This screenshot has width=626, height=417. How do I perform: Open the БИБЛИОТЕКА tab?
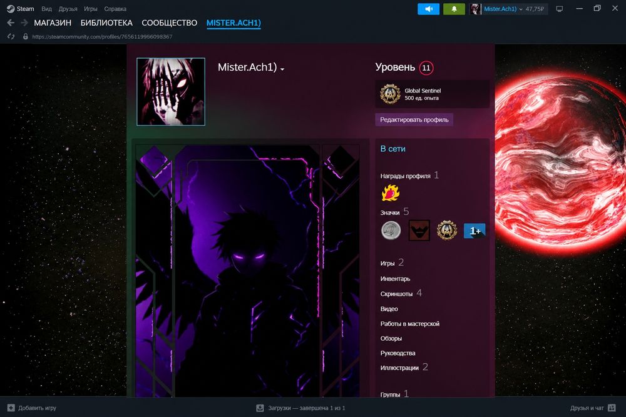tap(106, 23)
